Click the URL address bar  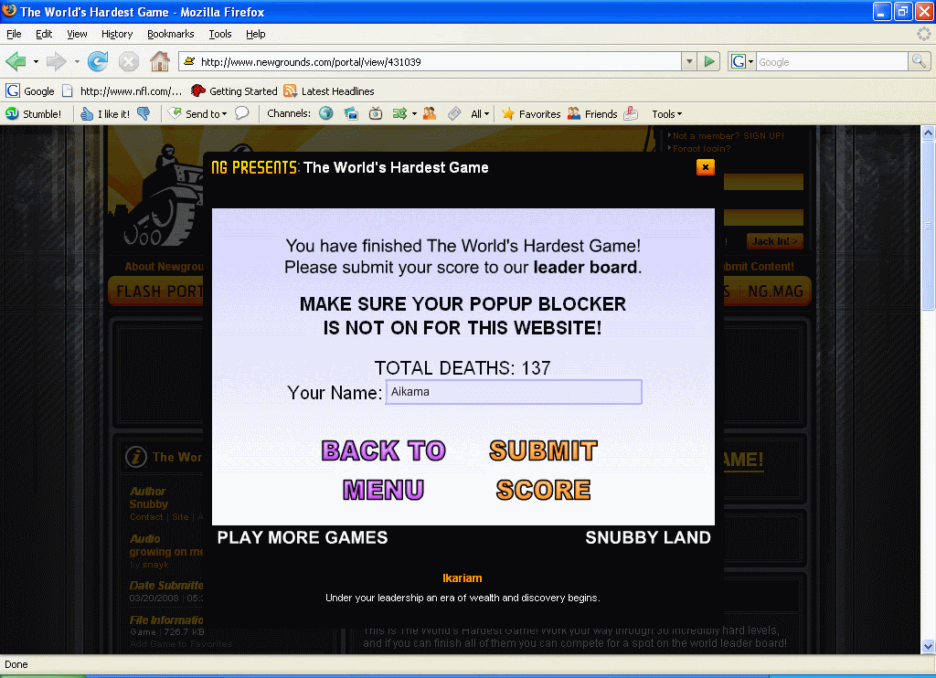tap(430, 61)
